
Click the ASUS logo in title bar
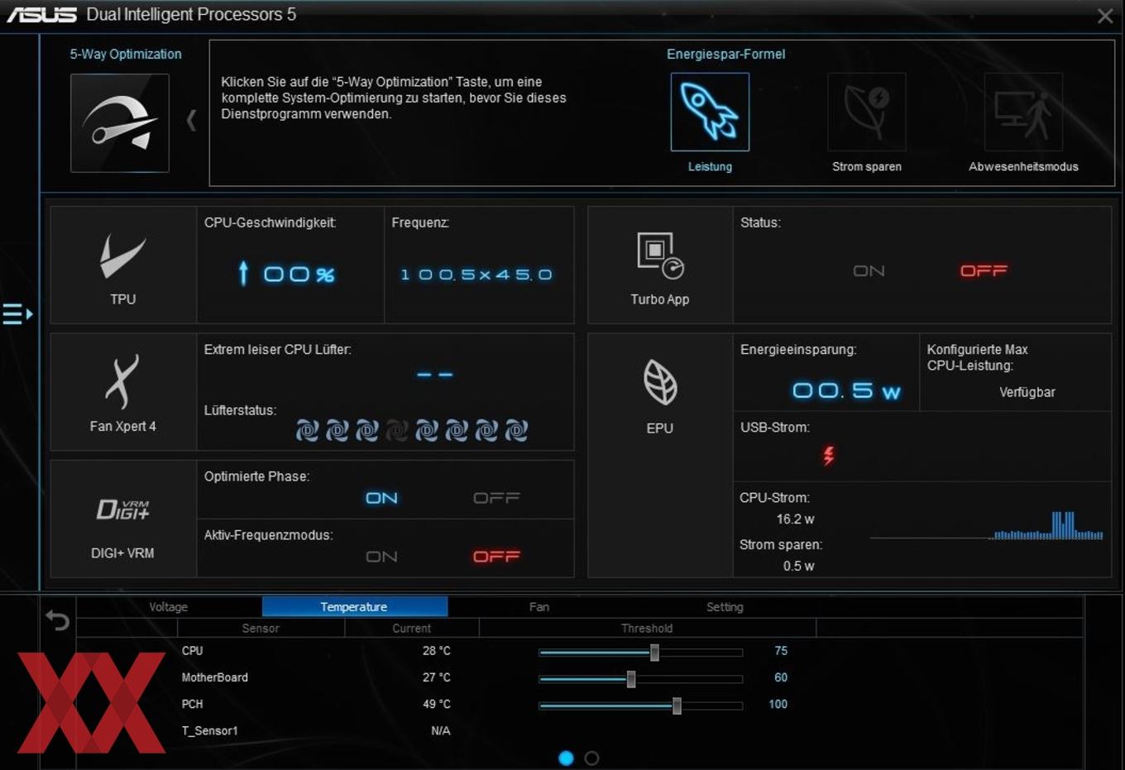[41, 15]
